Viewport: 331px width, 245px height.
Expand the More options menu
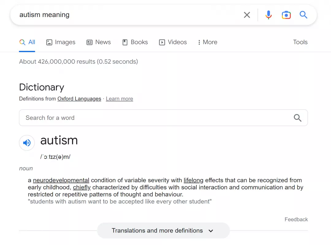pos(207,42)
